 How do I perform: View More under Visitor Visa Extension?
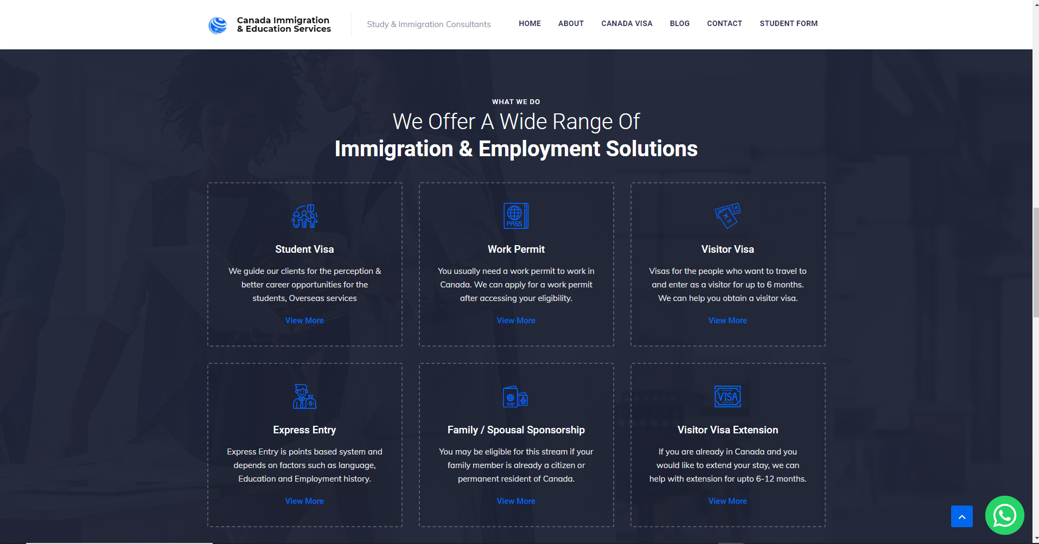(728, 501)
